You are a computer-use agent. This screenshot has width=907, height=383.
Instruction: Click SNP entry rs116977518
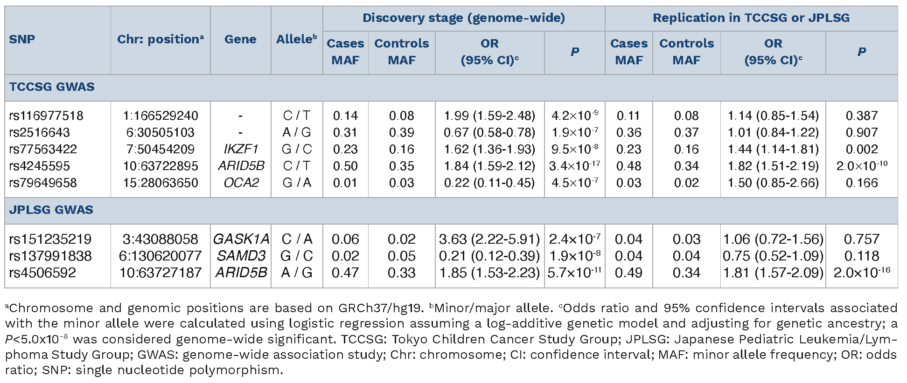pyautogui.click(x=46, y=116)
